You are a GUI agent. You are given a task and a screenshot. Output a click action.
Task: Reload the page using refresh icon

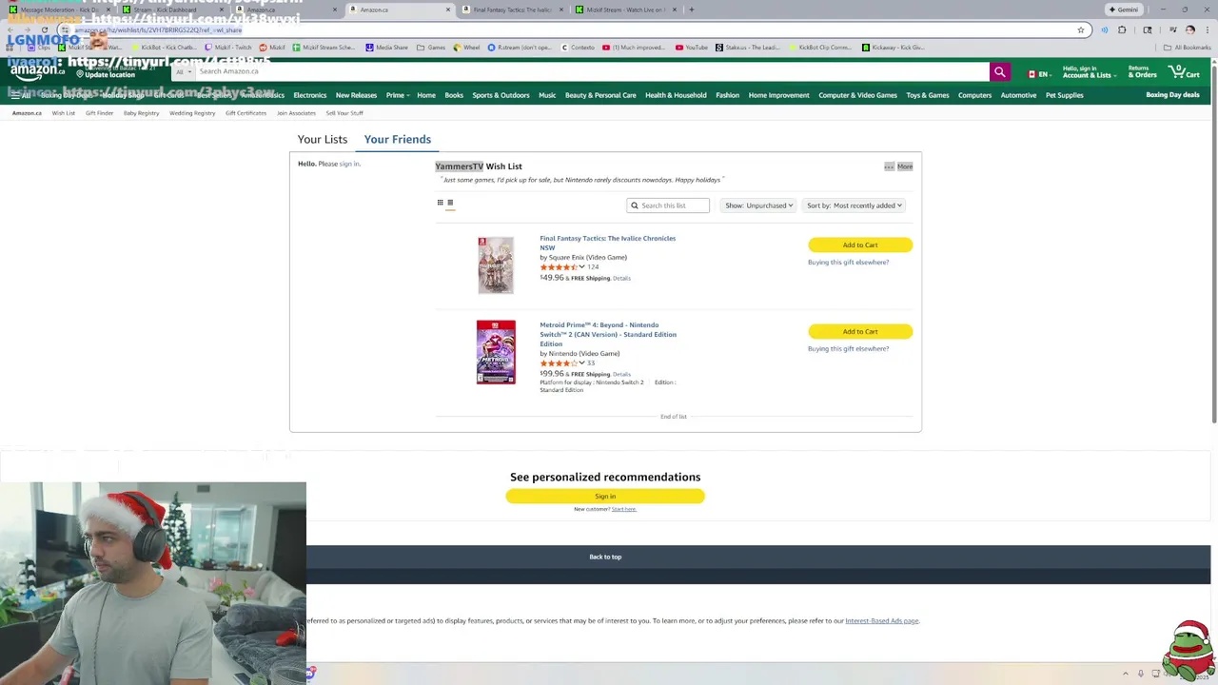44,29
